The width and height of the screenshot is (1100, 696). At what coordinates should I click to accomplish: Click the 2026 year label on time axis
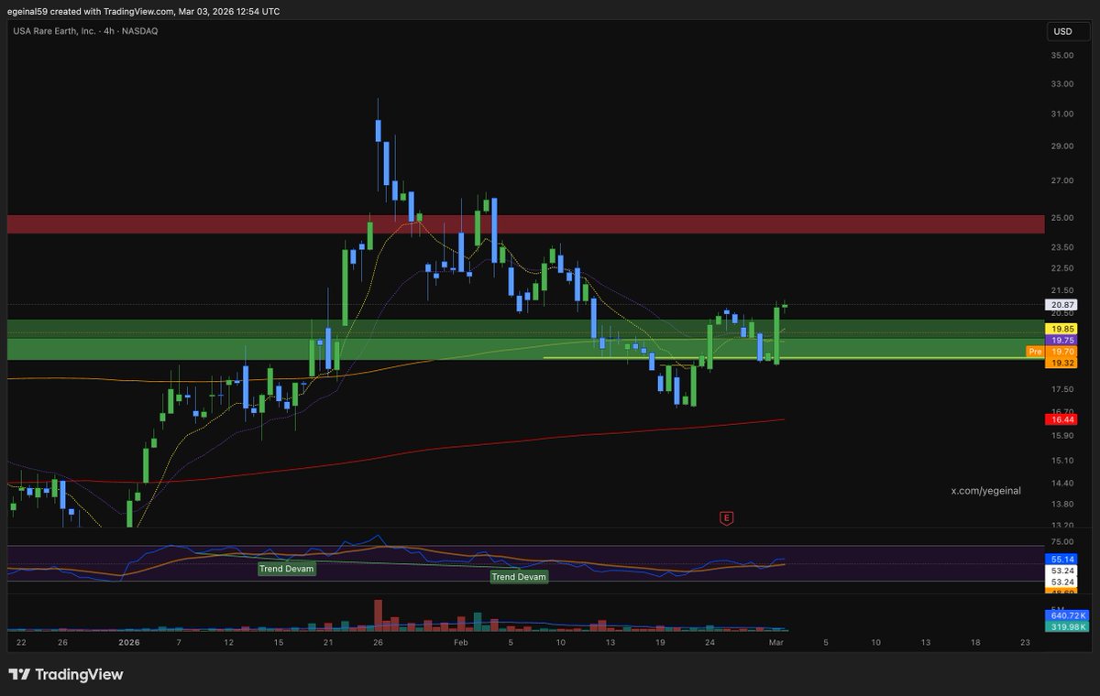point(131,643)
